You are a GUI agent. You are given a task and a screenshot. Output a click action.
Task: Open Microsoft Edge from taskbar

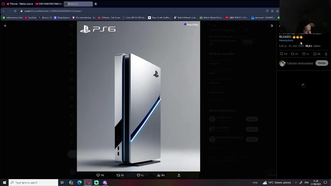[79, 183]
